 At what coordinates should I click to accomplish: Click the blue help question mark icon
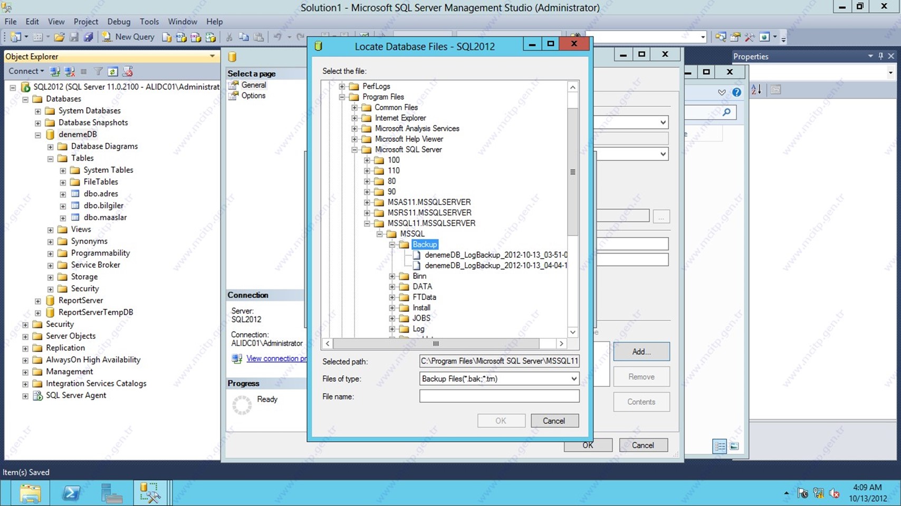pyautogui.click(x=737, y=92)
